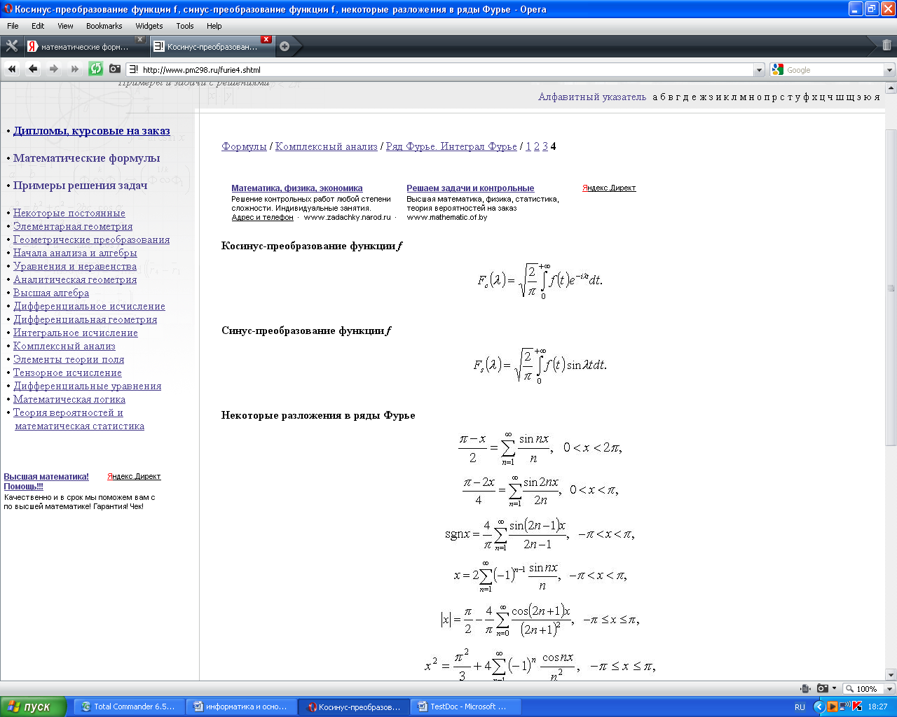Open Комплексный анализ sidebar link
The image size is (897, 717).
[64, 346]
